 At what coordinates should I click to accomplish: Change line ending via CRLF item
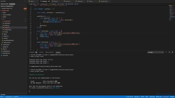coord(147,97)
